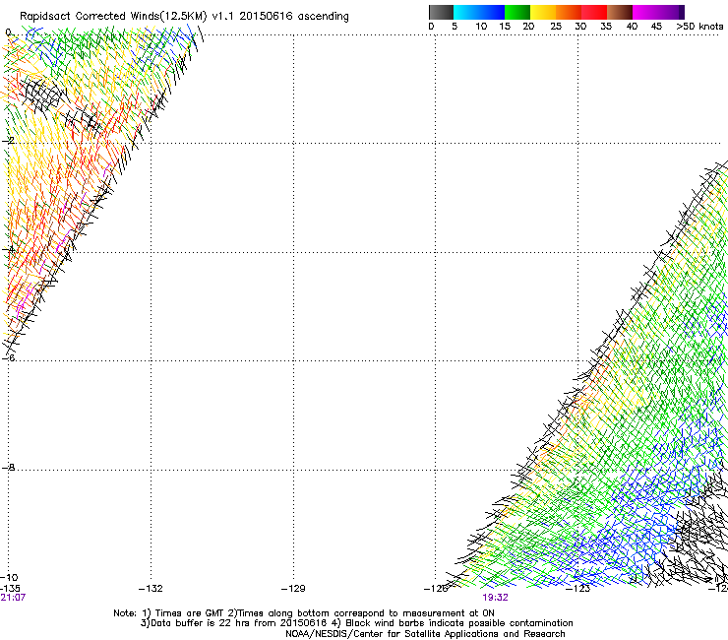Click the legend label '15'
Screen dimensions: 728x640
505,27
